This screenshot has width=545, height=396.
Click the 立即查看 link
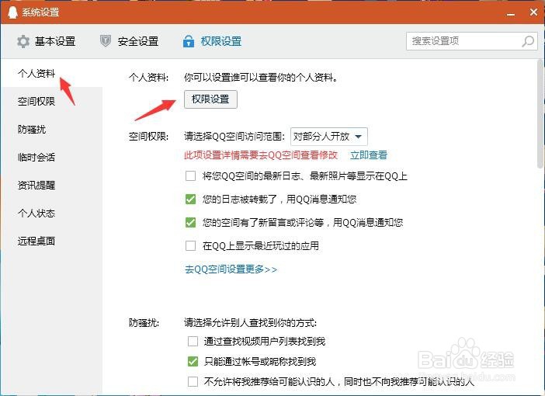tap(369, 155)
